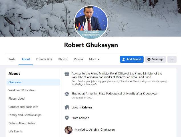Go to the Photos tab
Viewport: 181px width, 137px height.
(63, 59)
